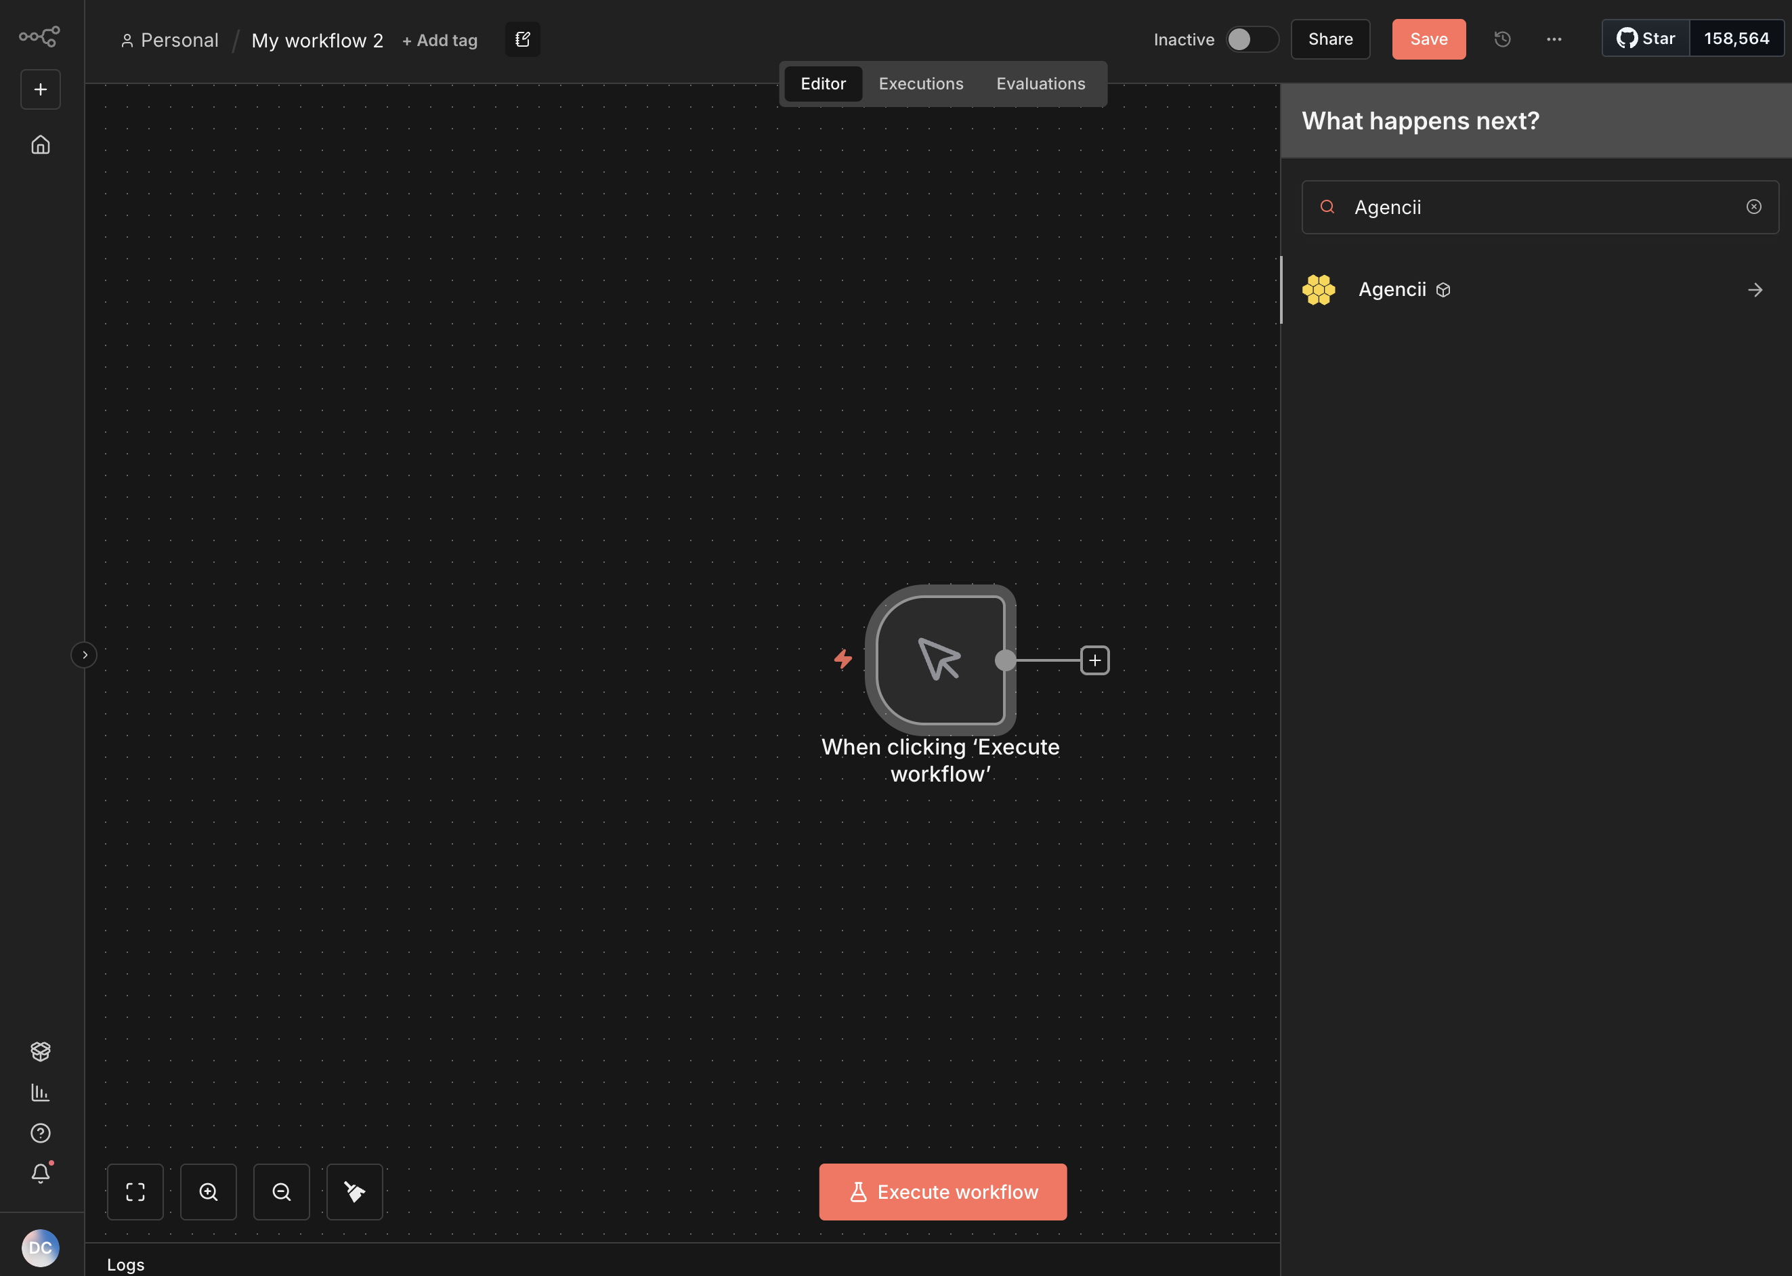Open the Overview home icon in sidebar
The width and height of the screenshot is (1792, 1276).
[x=39, y=144]
